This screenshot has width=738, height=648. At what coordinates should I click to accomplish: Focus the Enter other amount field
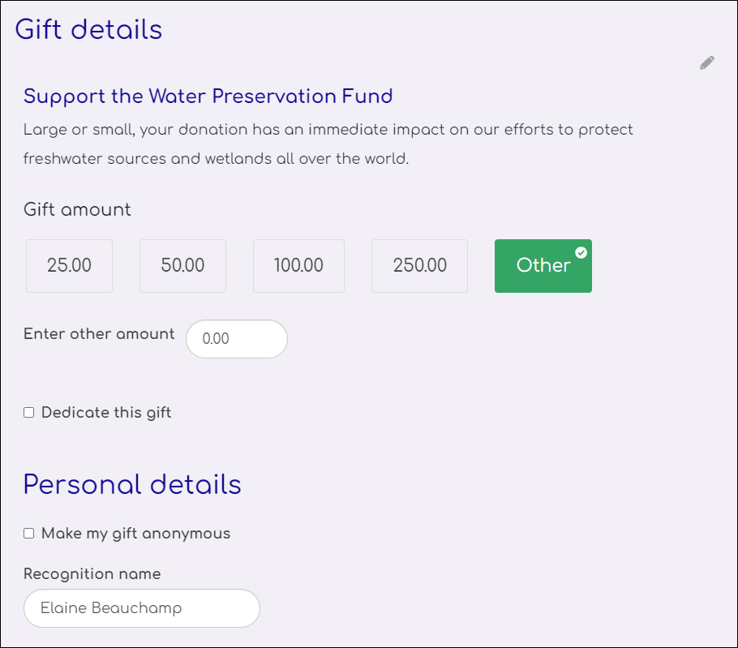click(237, 339)
